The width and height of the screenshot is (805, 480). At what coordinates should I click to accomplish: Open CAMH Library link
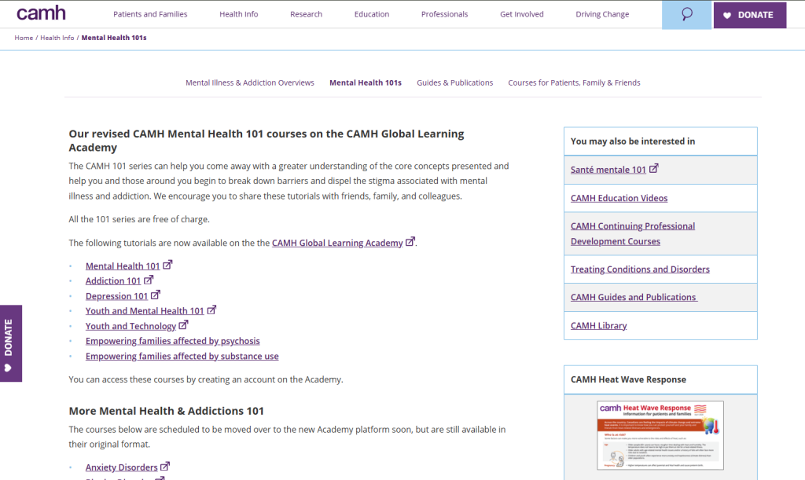point(598,326)
